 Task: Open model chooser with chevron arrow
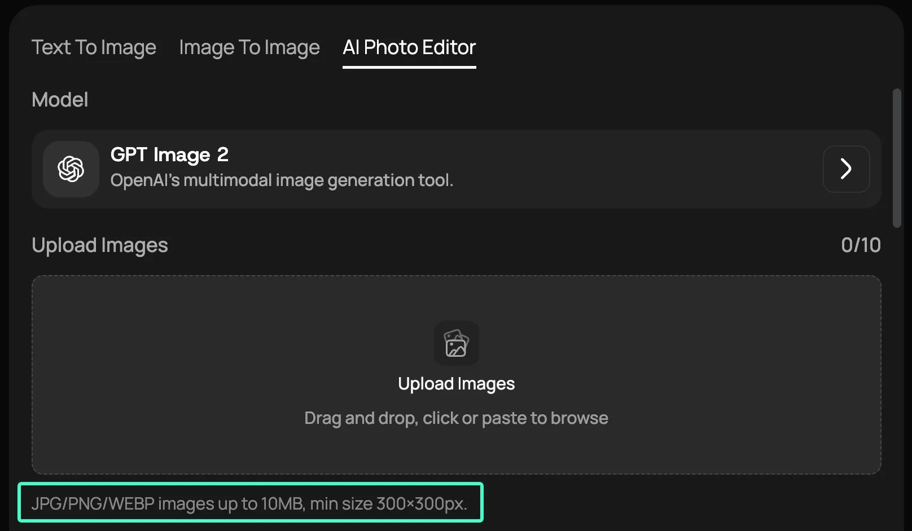tap(846, 169)
